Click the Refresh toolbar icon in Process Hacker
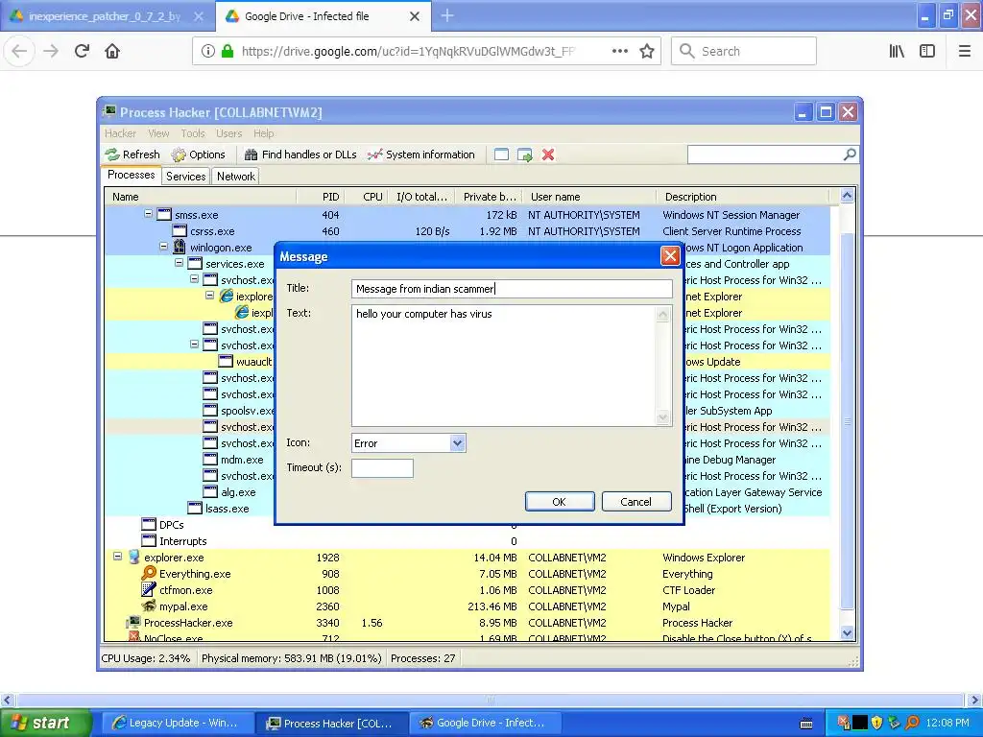This screenshot has height=737, width=983. coord(112,155)
